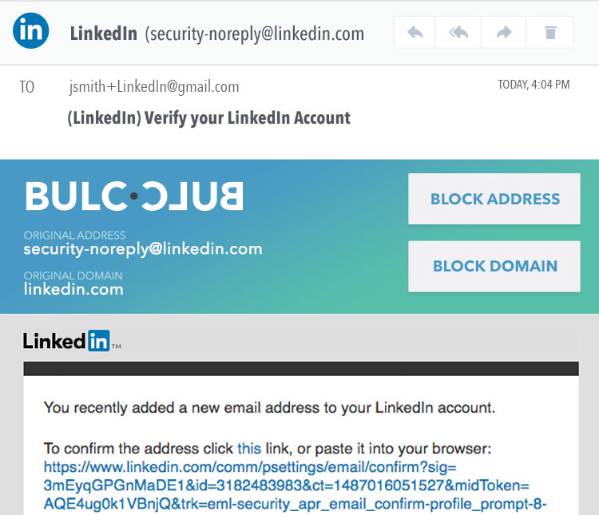Reply to this email
This screenshot has width=599, height=515.
(x=415, y=33)
